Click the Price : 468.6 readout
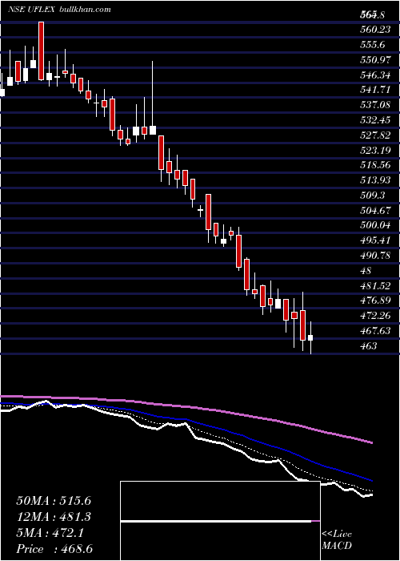The image size is (400, 561). click(x=54, y=549)
